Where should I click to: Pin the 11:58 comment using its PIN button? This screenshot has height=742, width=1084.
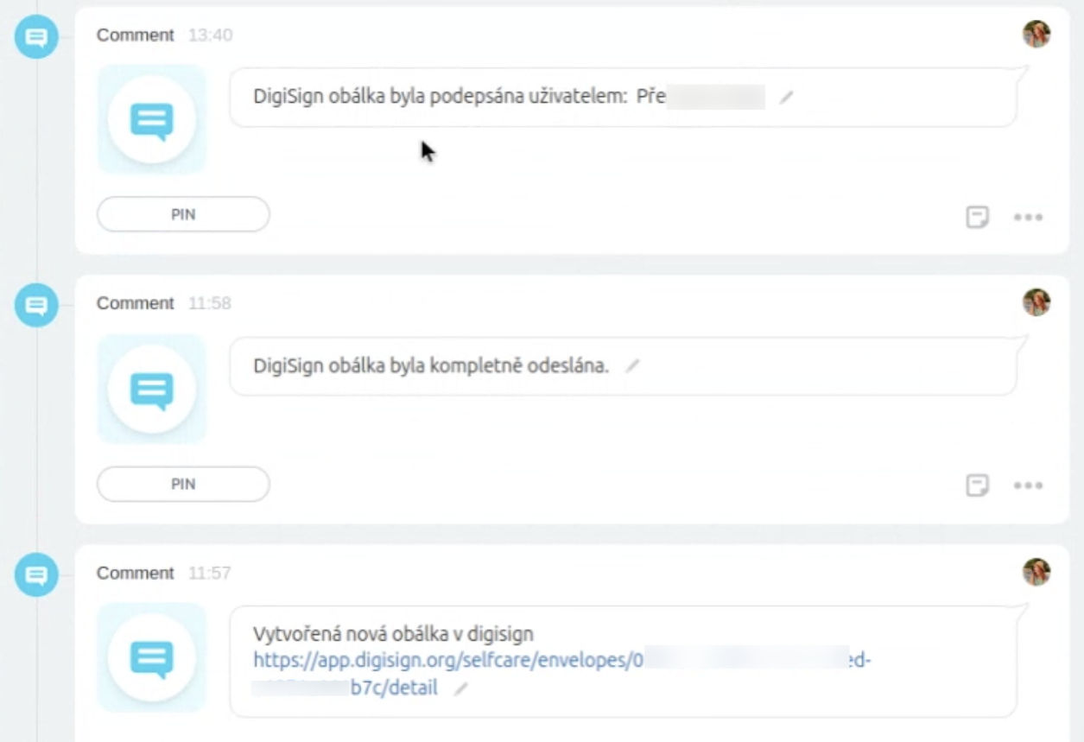181,484
